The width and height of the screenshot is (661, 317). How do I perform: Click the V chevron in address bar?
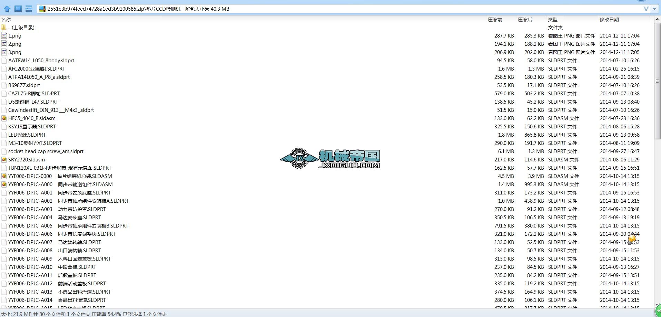(646, 9)
